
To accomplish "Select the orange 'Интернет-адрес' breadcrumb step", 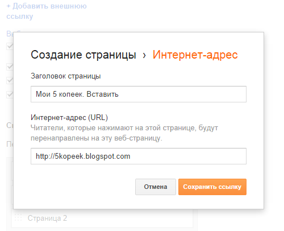I will [195, 55].
